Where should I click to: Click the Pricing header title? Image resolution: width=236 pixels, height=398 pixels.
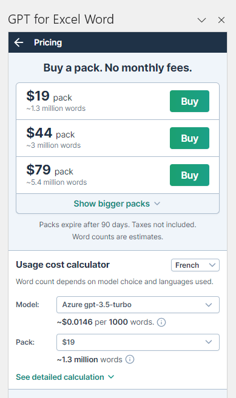48,42
